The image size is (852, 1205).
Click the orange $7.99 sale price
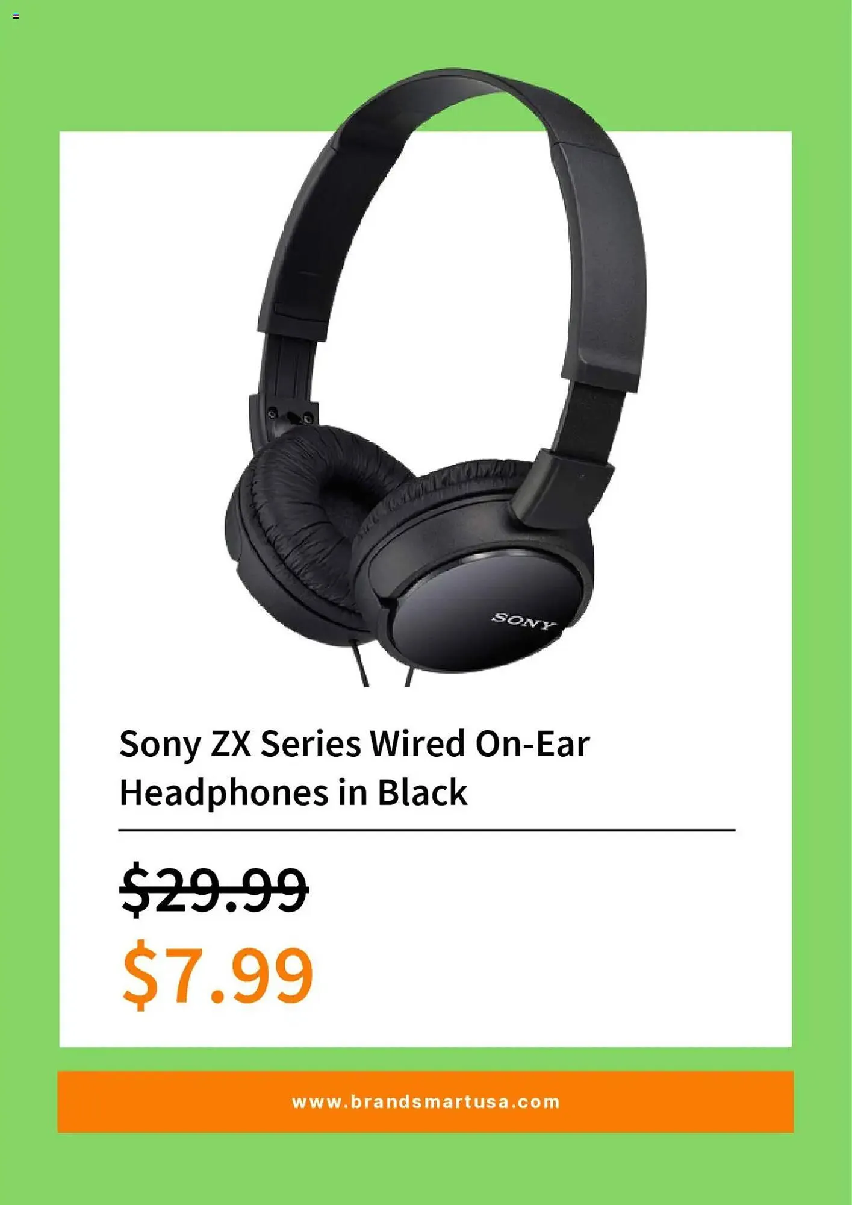coord(217,974)
